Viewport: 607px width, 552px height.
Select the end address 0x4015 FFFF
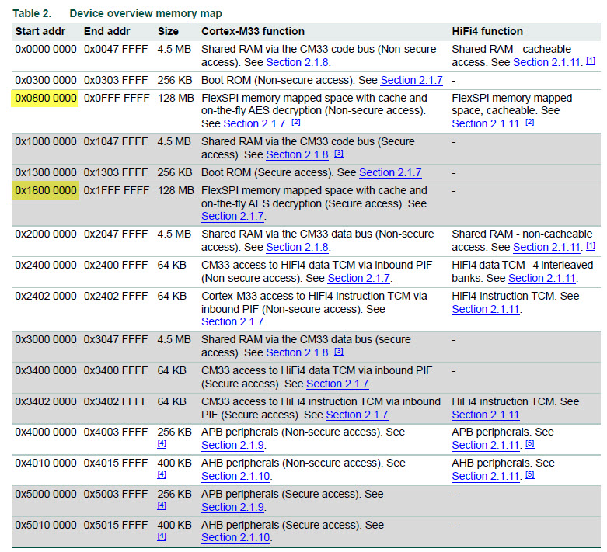[116, 463]
